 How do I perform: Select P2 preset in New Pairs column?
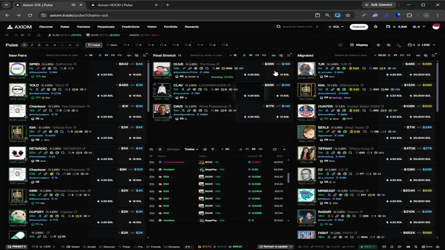[113, 55]
